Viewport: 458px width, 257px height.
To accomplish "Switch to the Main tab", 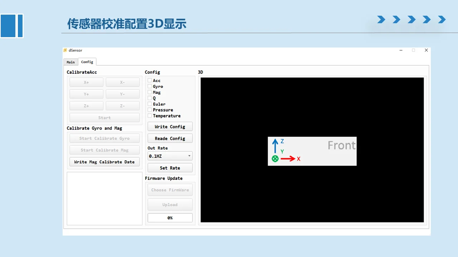I will coord(71,62).
